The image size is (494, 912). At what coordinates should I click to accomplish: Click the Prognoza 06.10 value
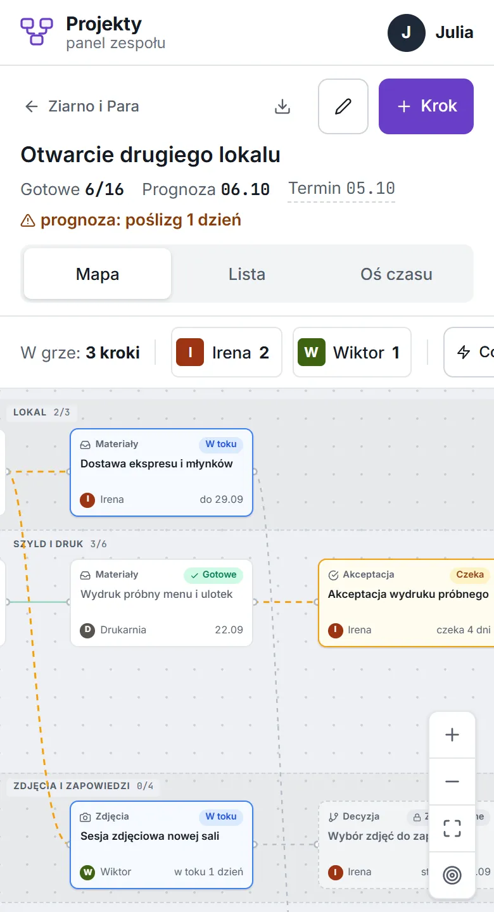point(206,189)
